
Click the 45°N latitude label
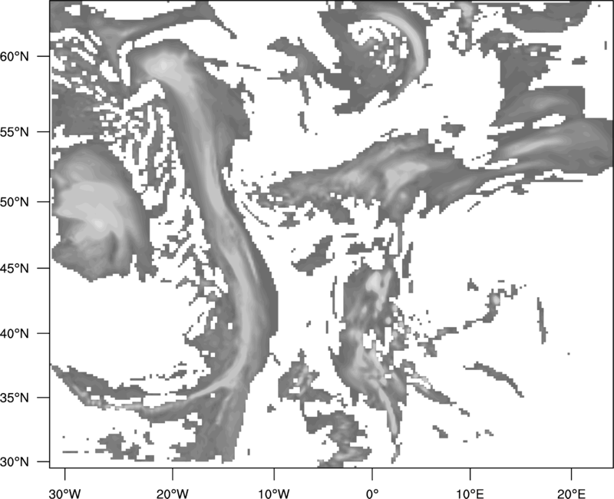point(15,268)
